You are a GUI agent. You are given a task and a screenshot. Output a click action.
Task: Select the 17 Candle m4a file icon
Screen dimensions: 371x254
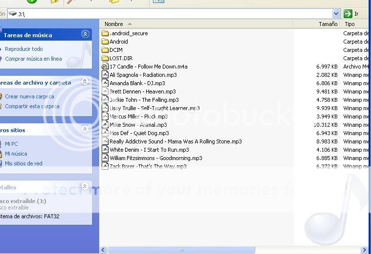click(x=105, y=67)
